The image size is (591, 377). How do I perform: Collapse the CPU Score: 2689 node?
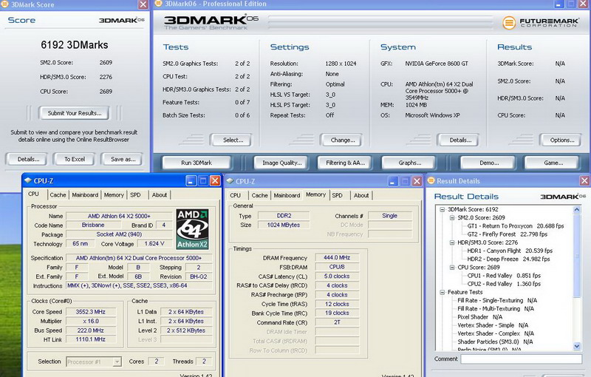point(452,268)
